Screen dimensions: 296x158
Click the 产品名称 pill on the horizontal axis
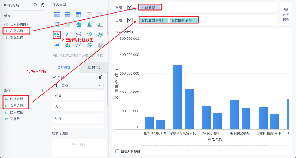150,7
